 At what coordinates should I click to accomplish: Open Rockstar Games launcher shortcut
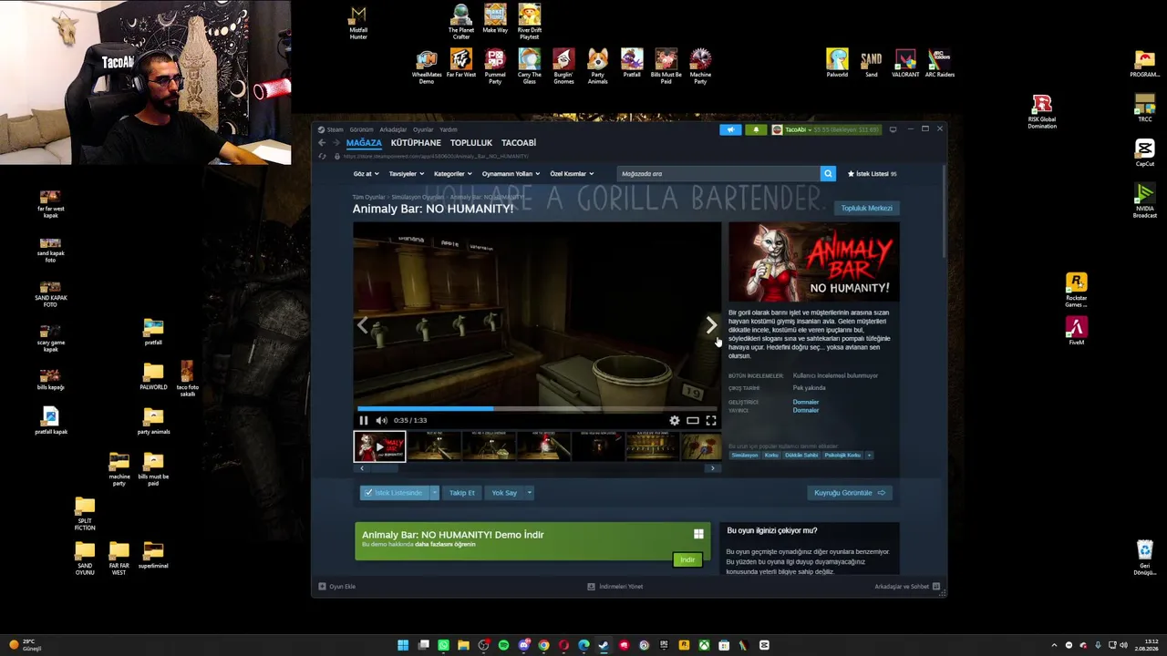(1077, 291)
